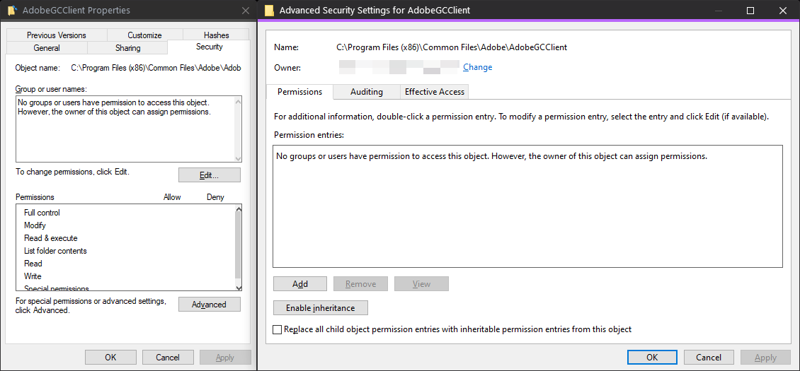This screenshot has width=800, height=371.
Task: Click scroll up arrow of Permissions list
Action: tap(238, 209)
